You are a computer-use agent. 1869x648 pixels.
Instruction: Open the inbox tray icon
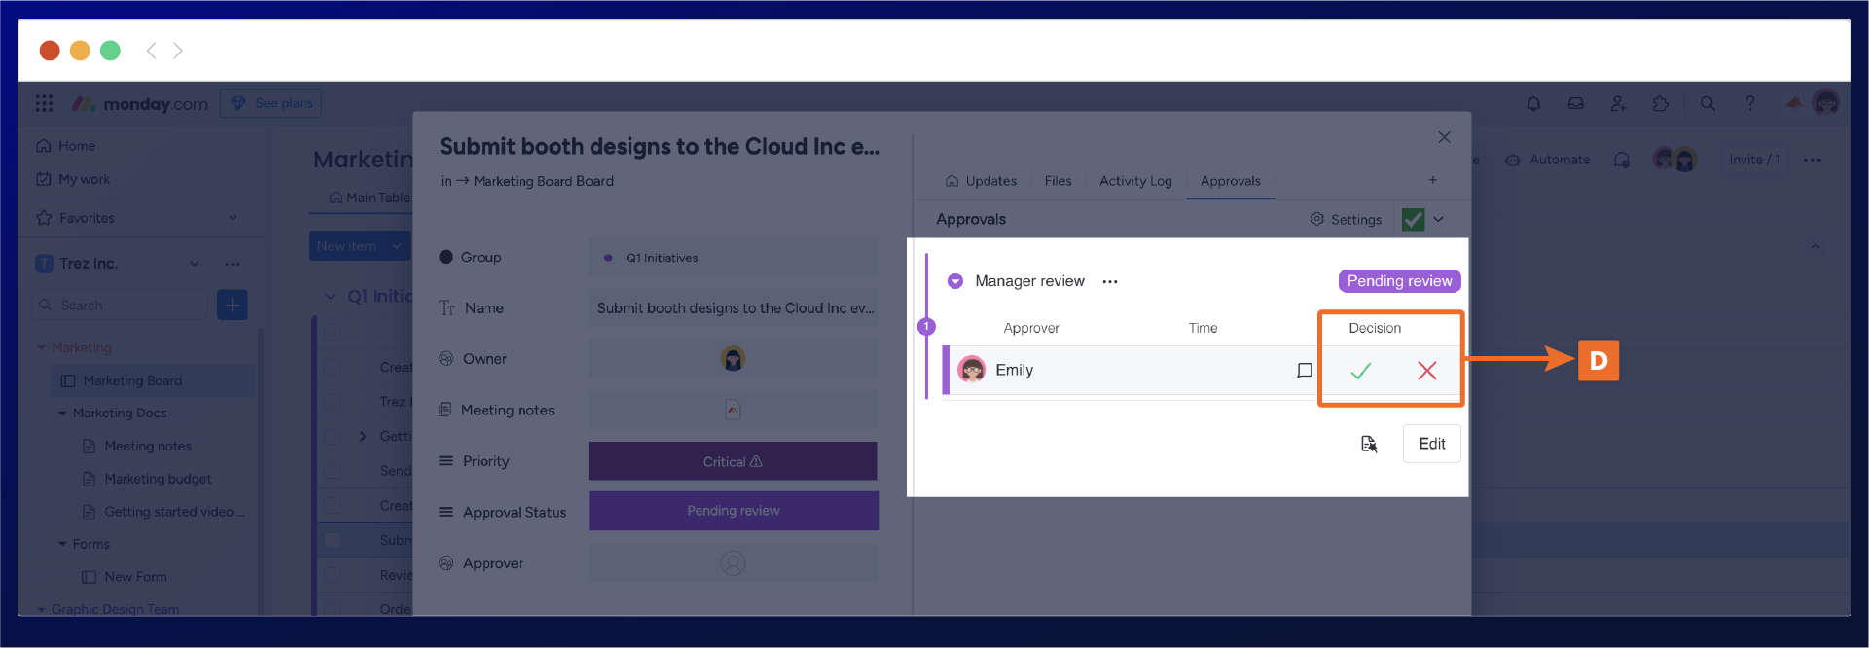coord(1575,104)
